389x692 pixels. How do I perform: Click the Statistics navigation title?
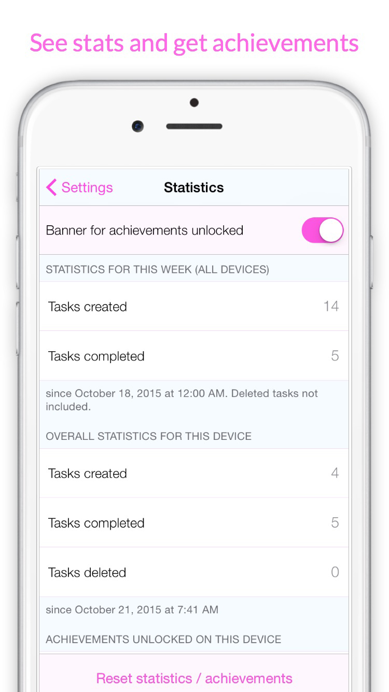(x=193, y=187)
